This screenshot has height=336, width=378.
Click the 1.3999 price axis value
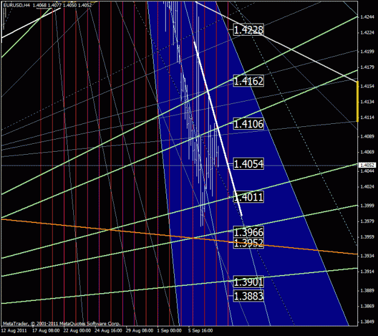click(367, 205)
